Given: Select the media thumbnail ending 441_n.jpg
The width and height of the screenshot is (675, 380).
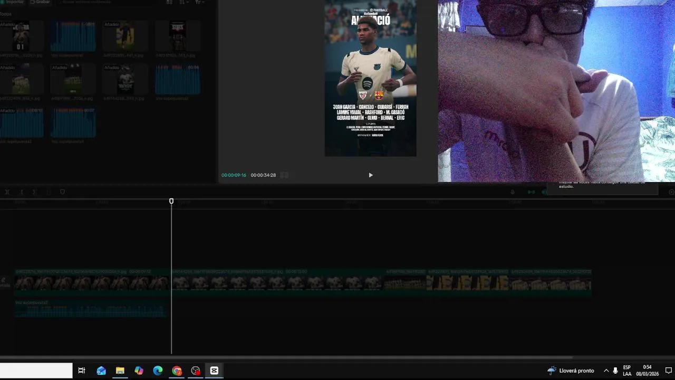Looking at the screenshot, I should pos(125,36).
